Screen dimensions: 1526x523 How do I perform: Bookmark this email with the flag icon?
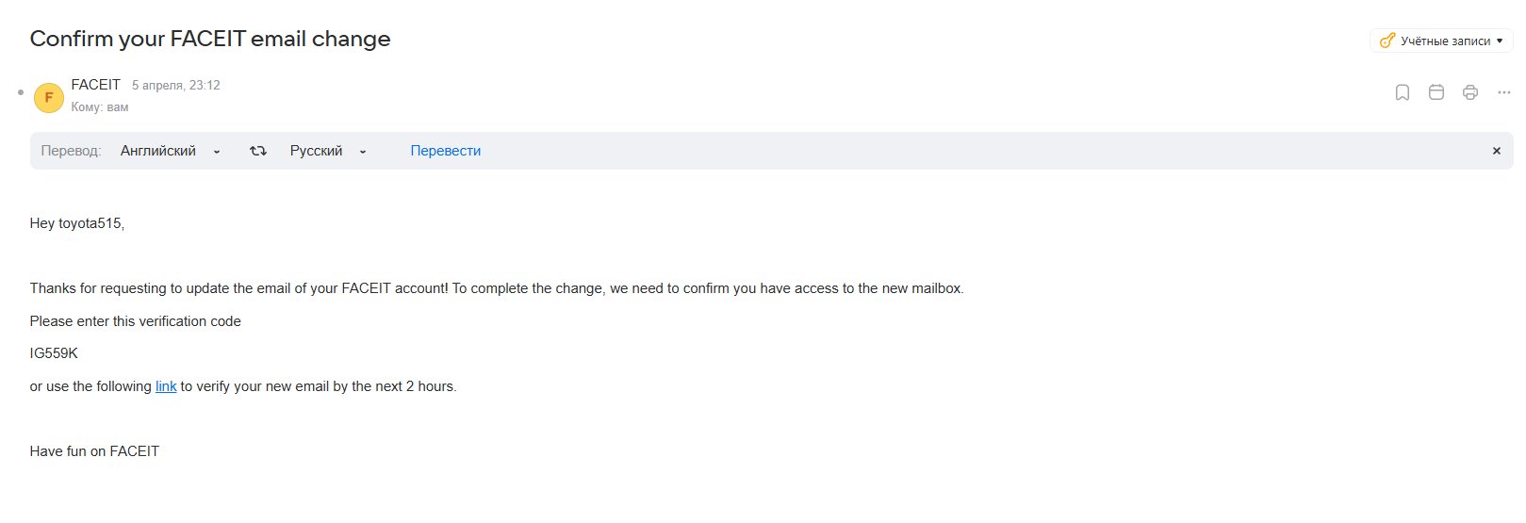tap(1403, 92)
